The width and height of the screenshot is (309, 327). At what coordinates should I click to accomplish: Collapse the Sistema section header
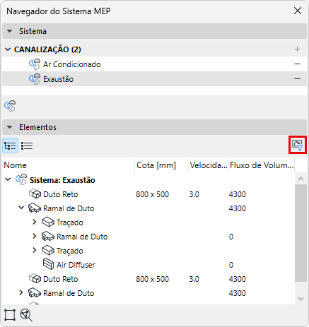(154, 31)
